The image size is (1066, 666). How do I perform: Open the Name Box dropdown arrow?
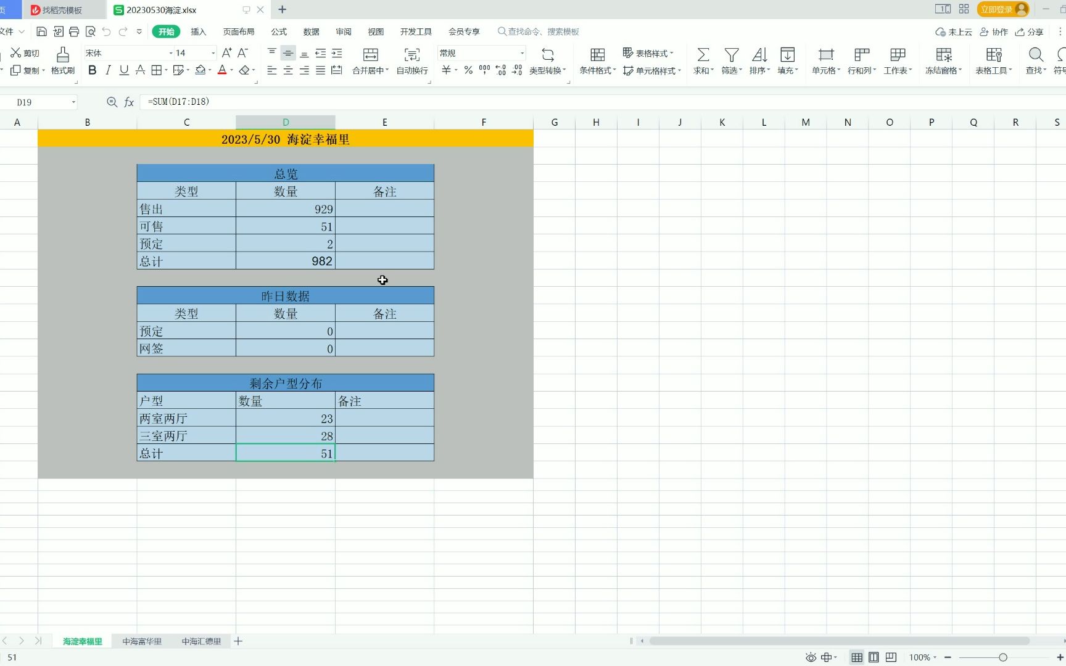point(73,102)
